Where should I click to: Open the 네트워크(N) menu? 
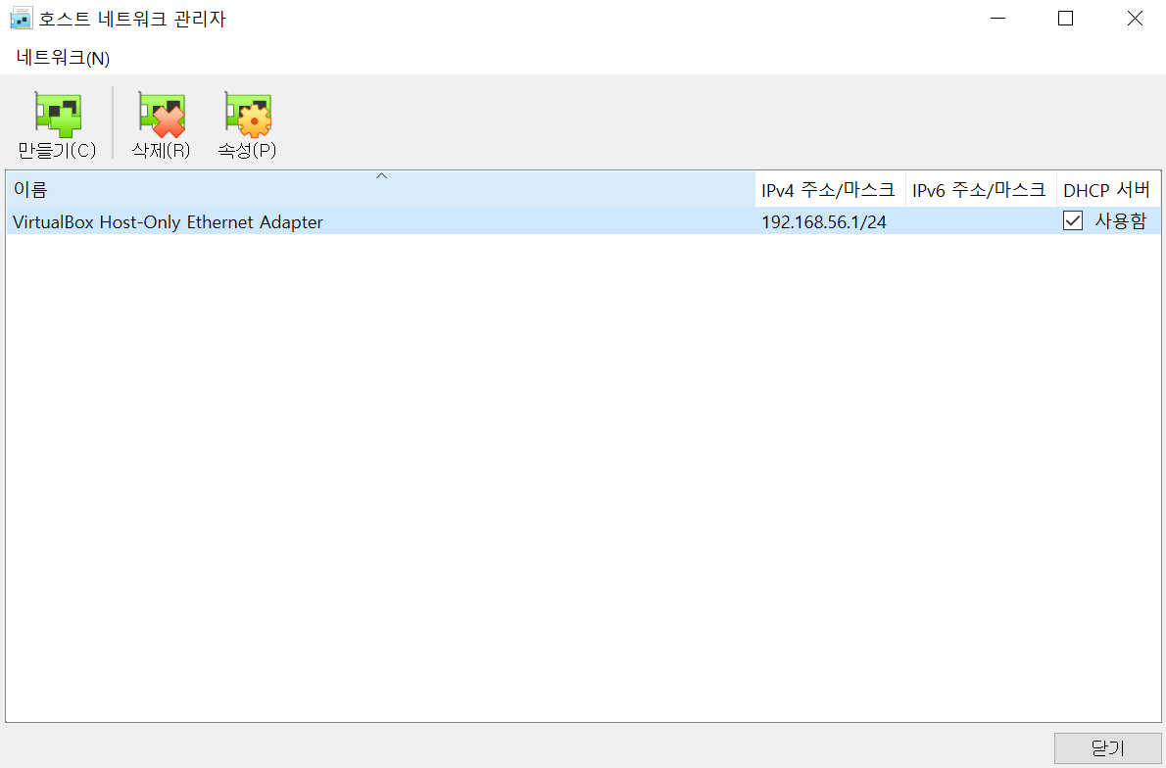tap(64, 58)
